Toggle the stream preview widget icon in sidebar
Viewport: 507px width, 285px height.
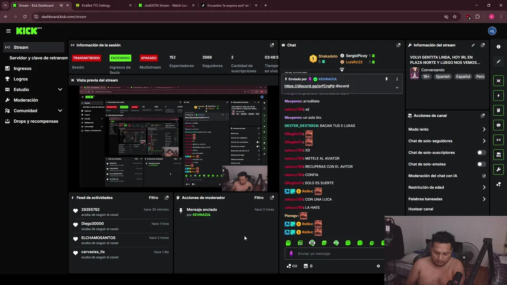(498, 81)
